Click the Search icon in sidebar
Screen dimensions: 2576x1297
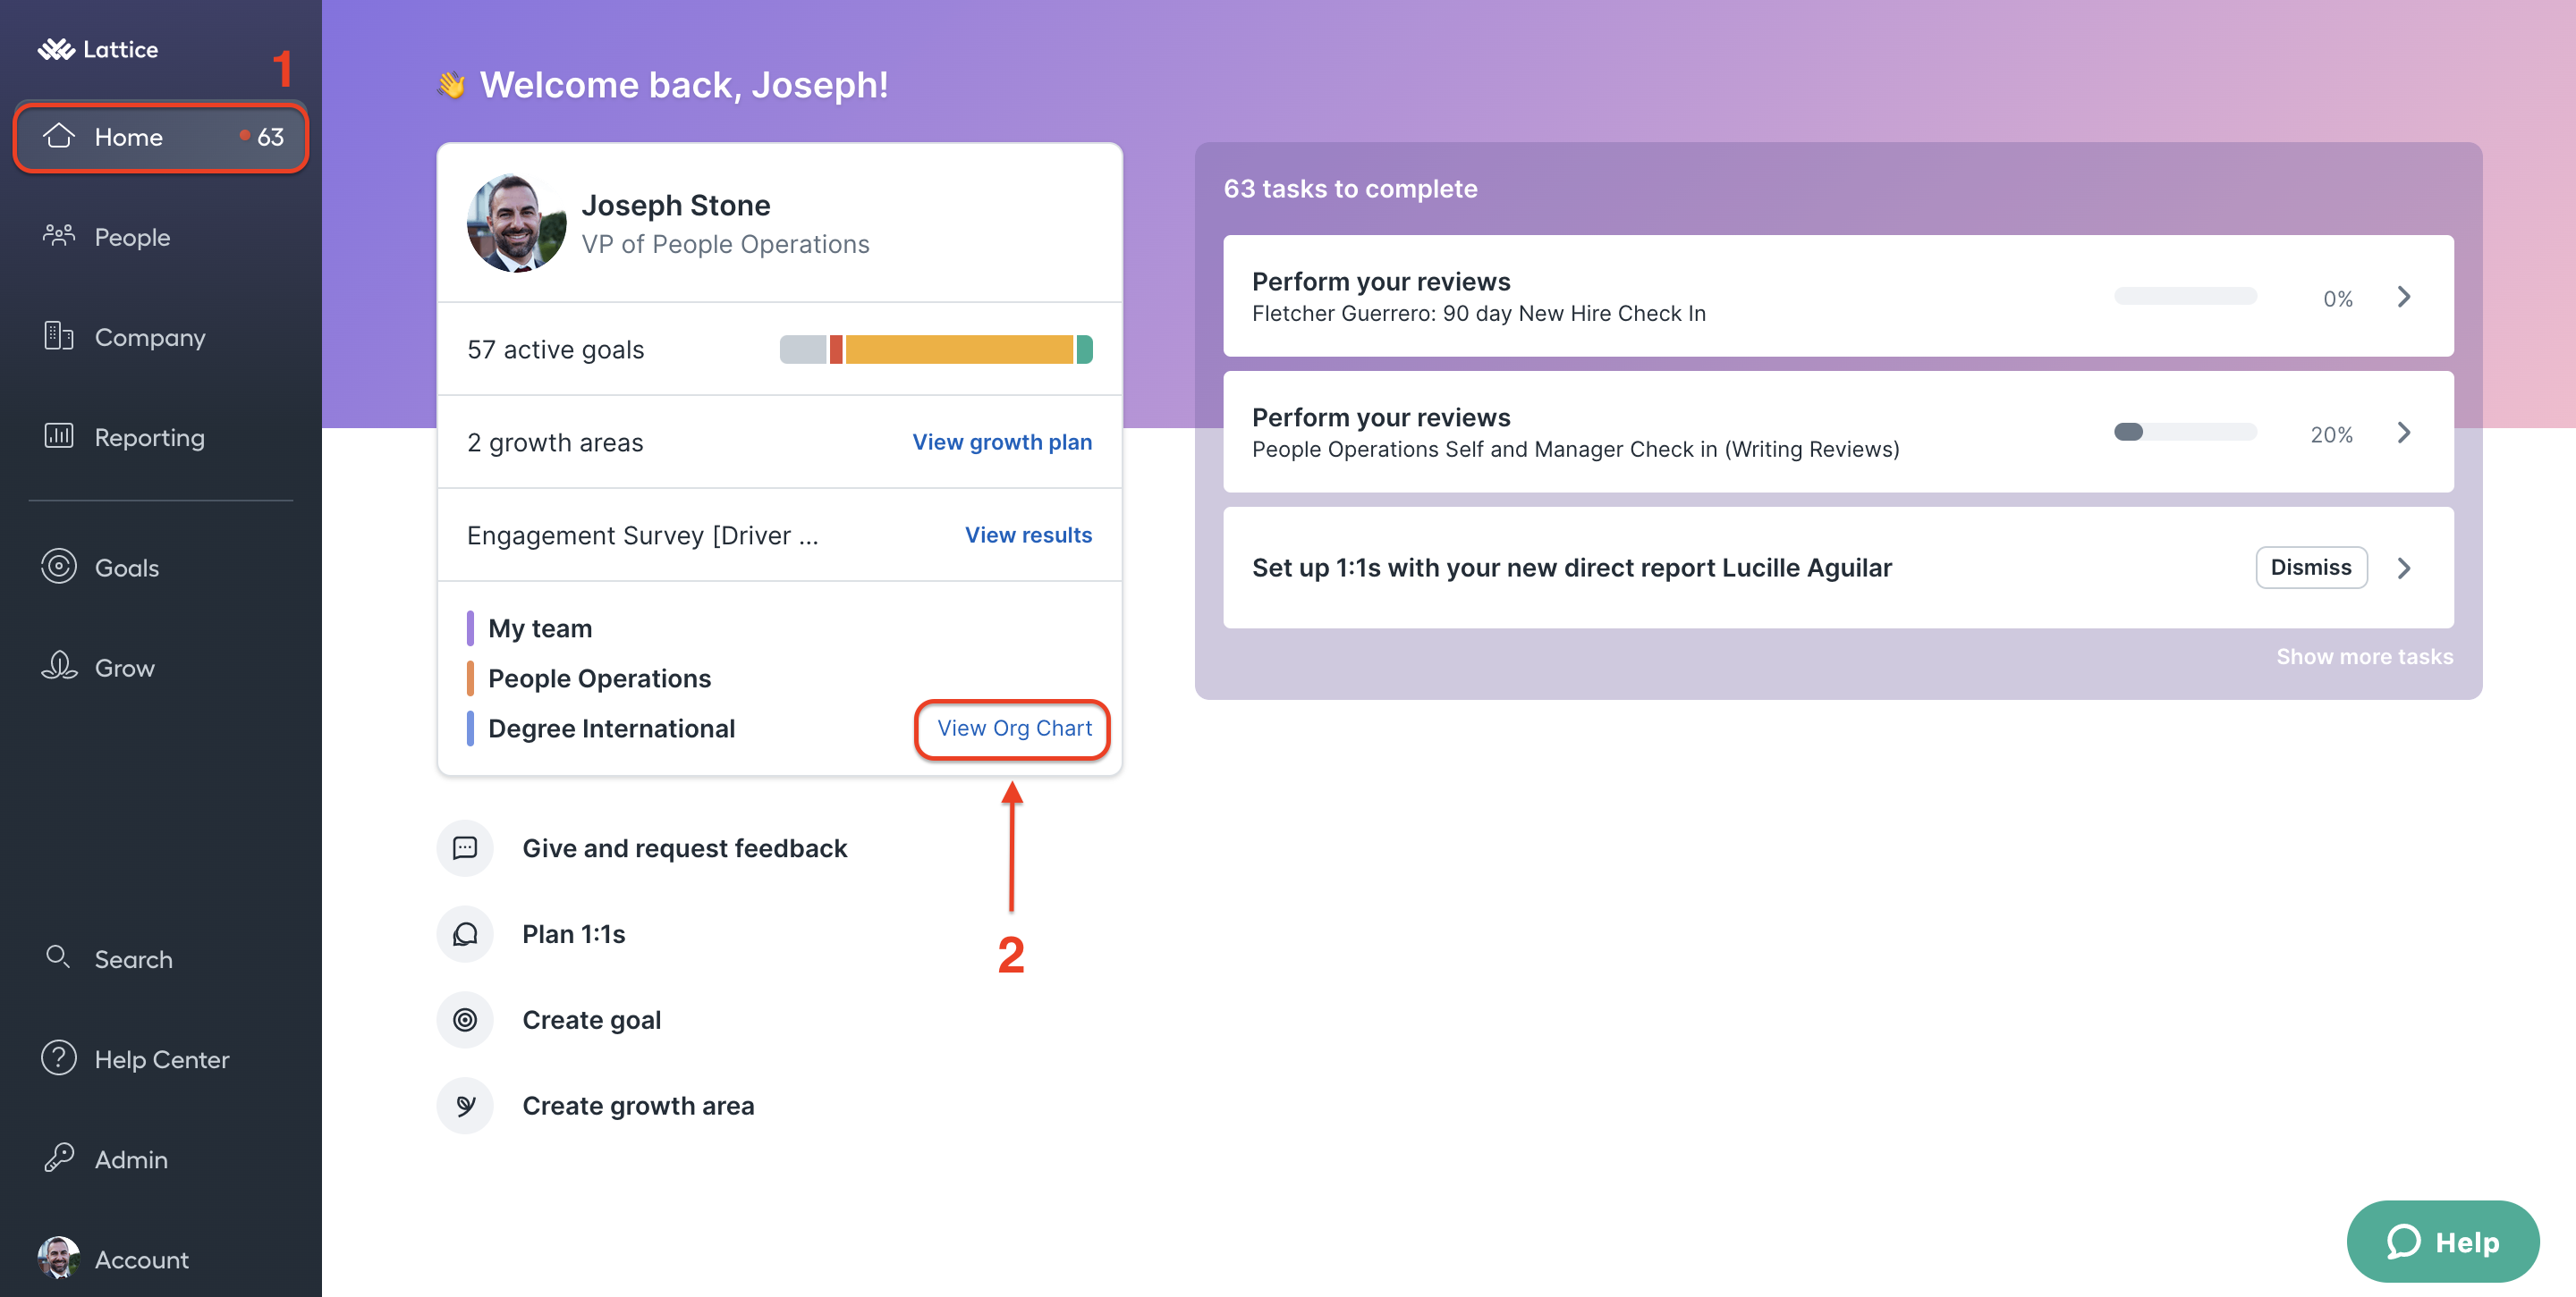coord(56,958)
